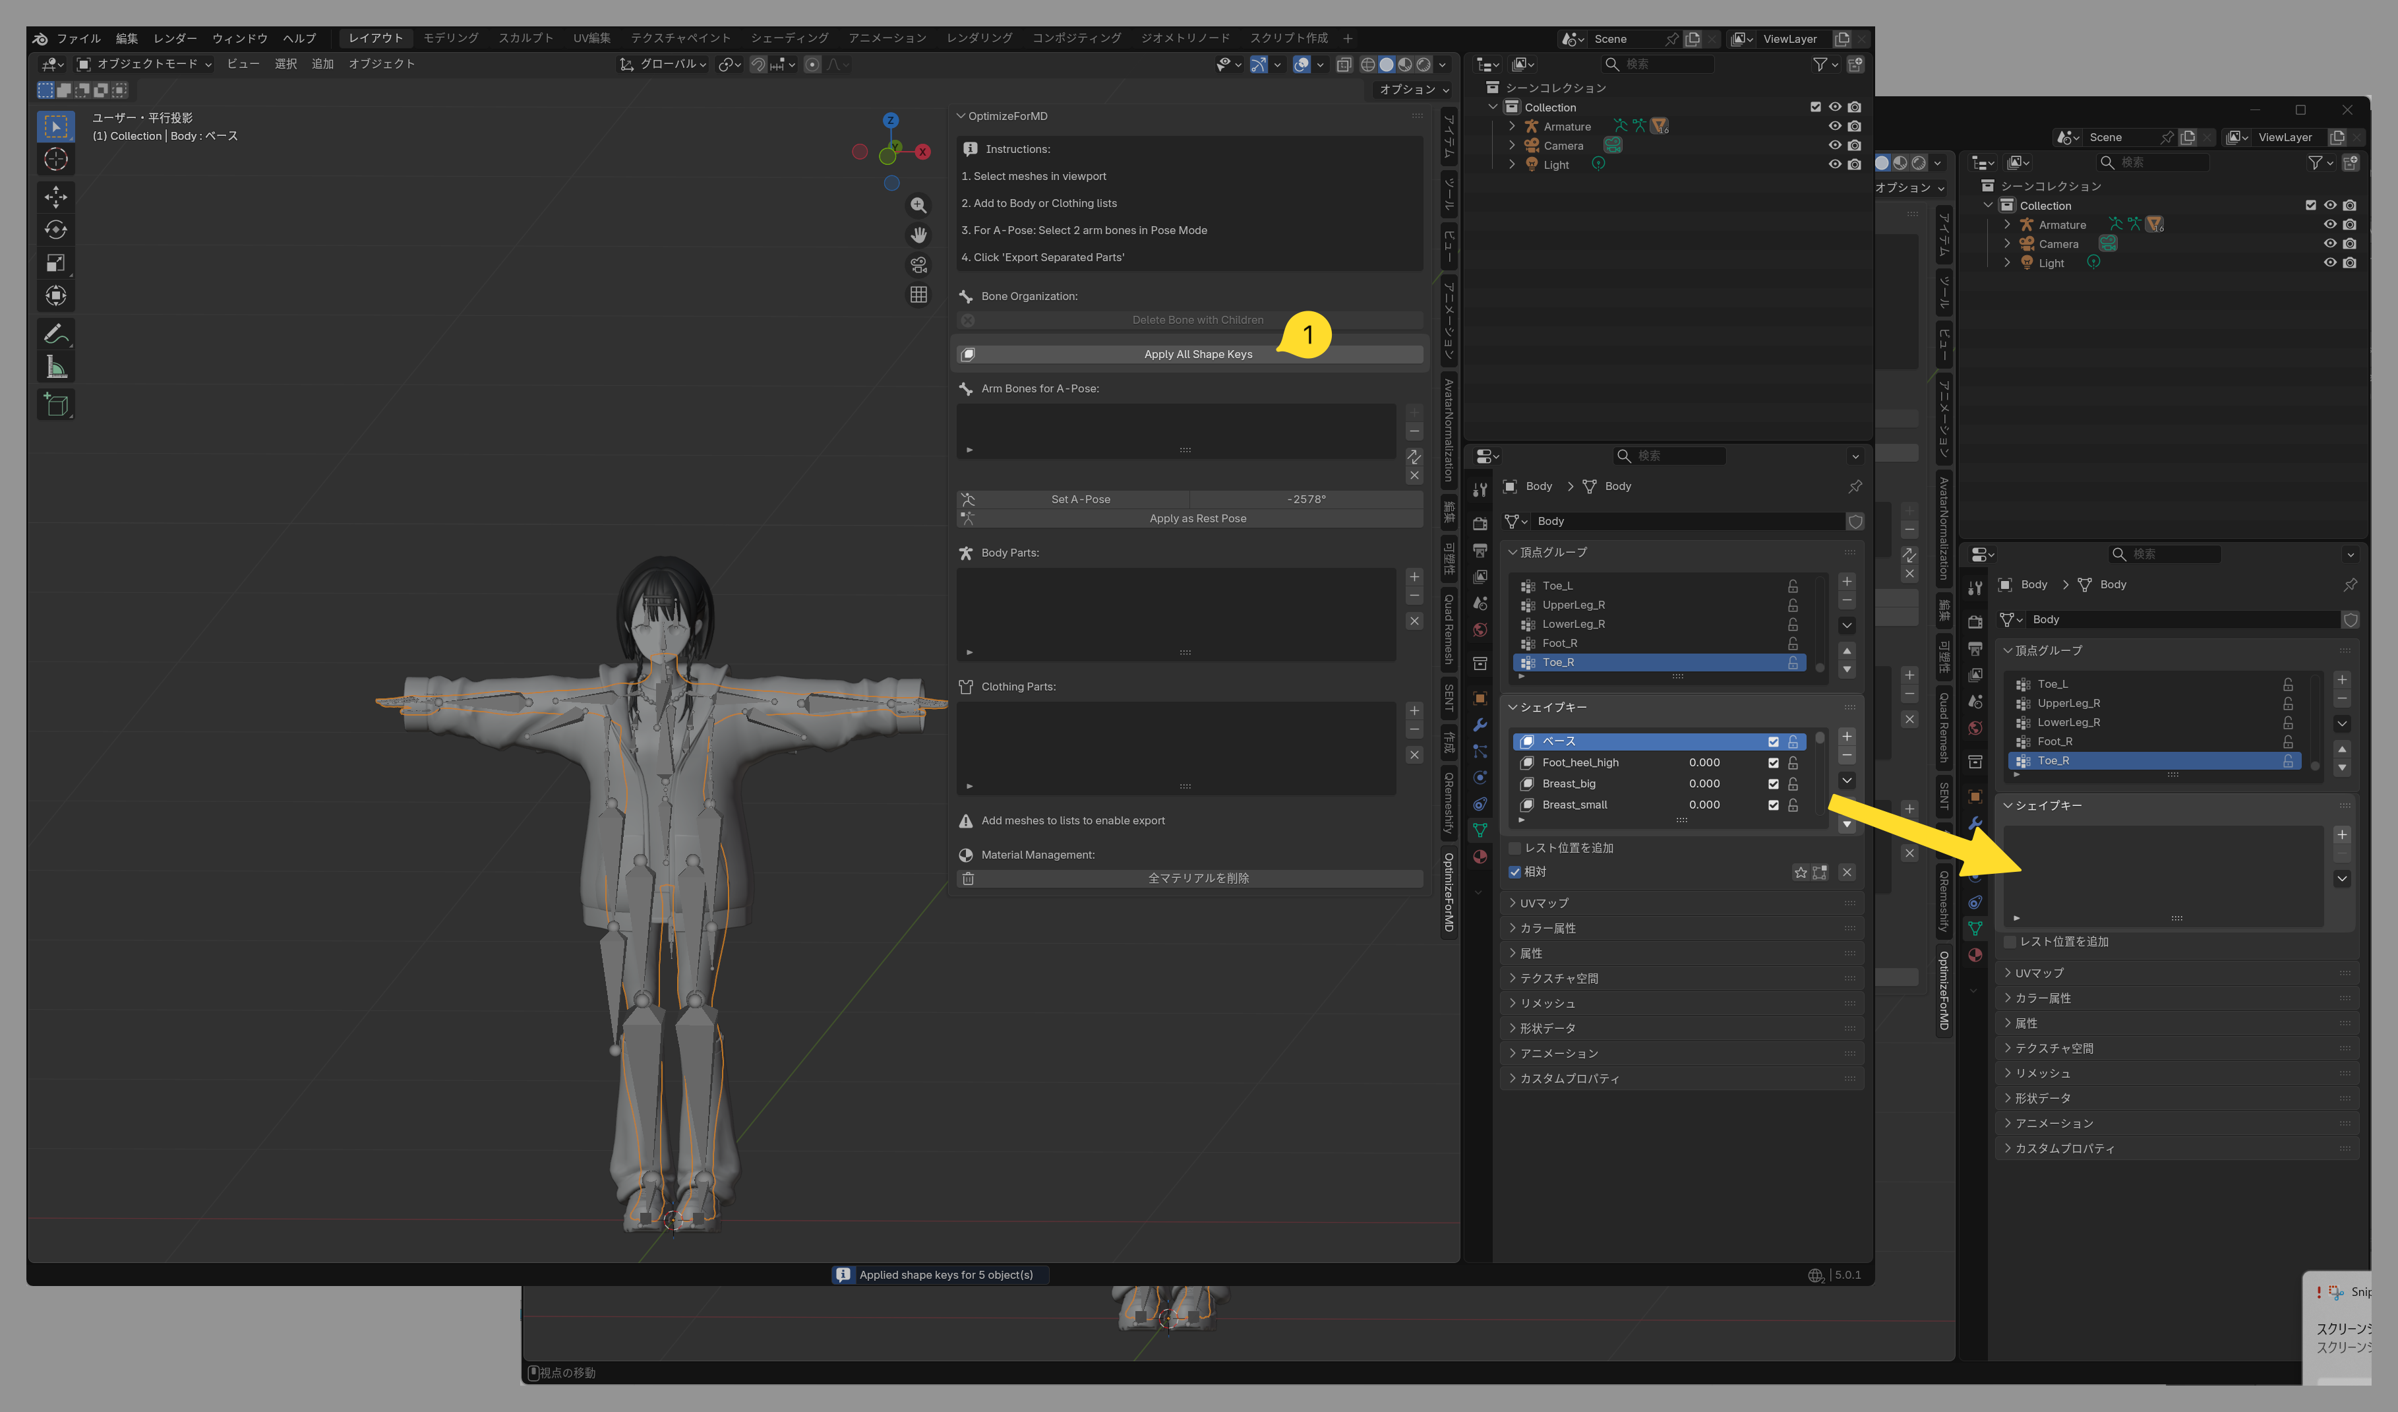
Task: Toggle Foot_heel_high shape key checkbox
Action: click(1773, 762)
